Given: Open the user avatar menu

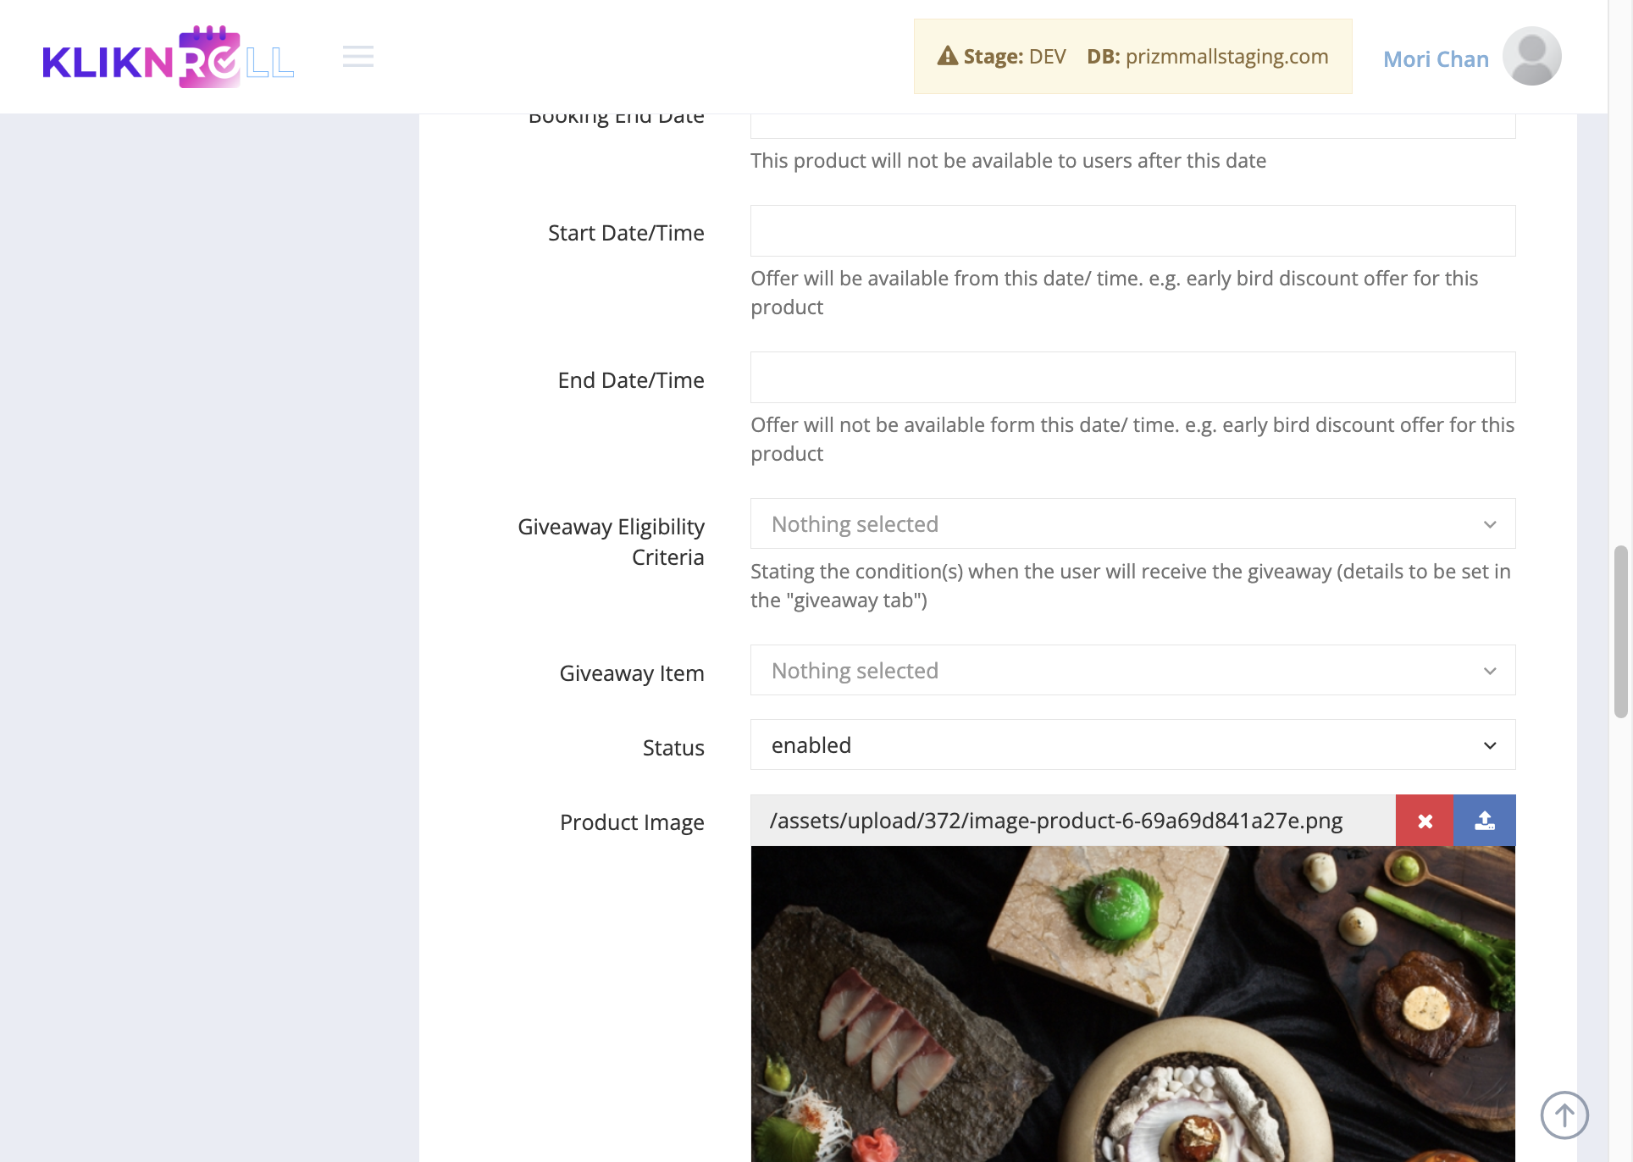Looking at the screenshot, I should point(1531,56).
